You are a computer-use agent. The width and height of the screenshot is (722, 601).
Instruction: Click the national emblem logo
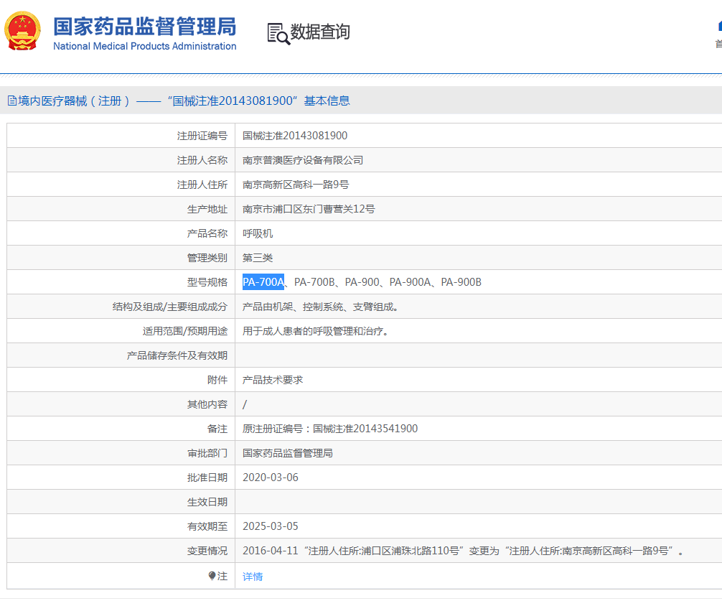point(22,32)
